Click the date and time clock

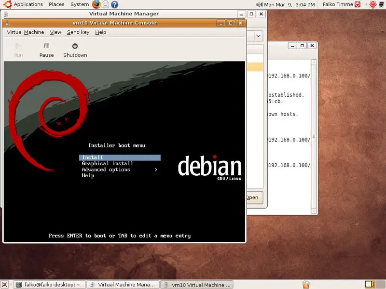point(289,4)
